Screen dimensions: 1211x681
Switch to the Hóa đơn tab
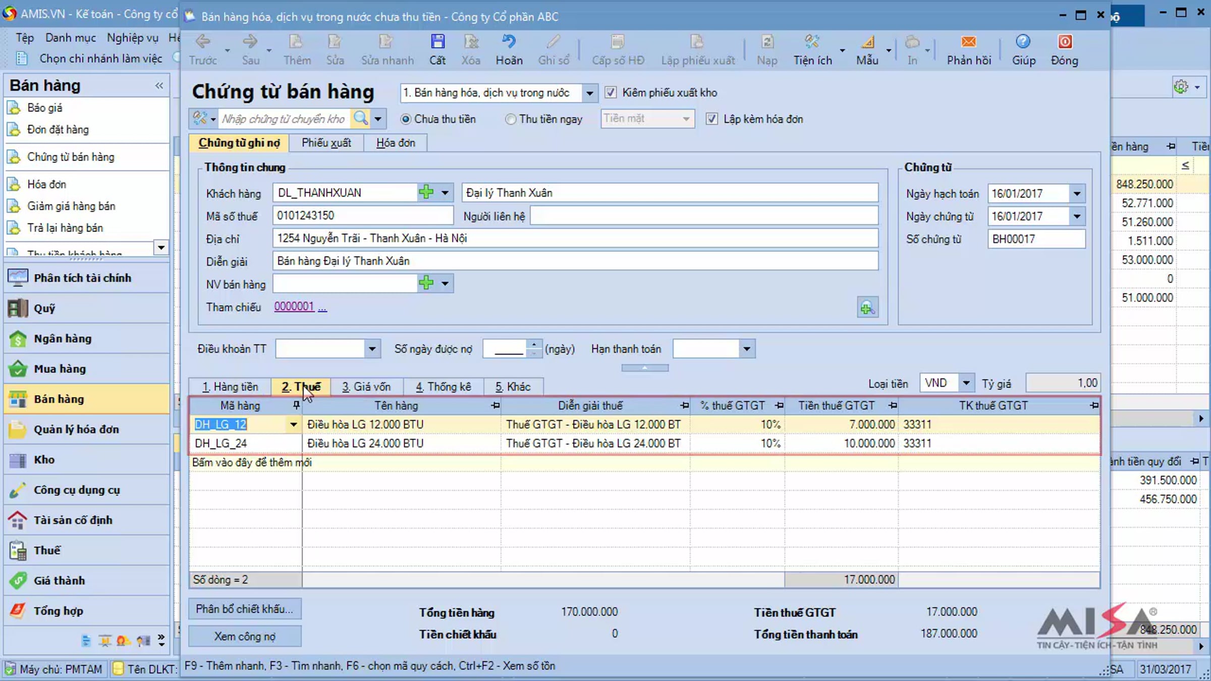tap(396, 143)
